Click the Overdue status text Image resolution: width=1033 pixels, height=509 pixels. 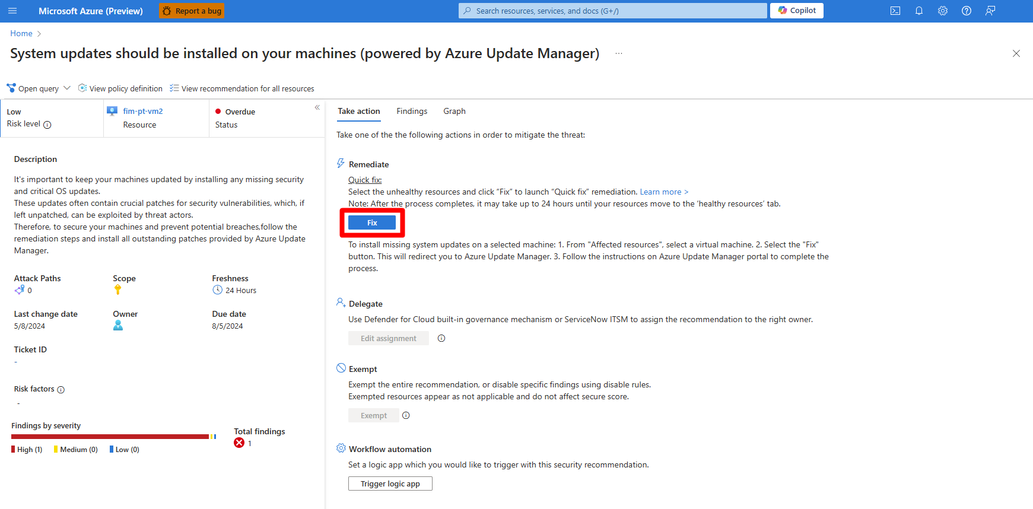pyautogui.click(x=240, y=112)
